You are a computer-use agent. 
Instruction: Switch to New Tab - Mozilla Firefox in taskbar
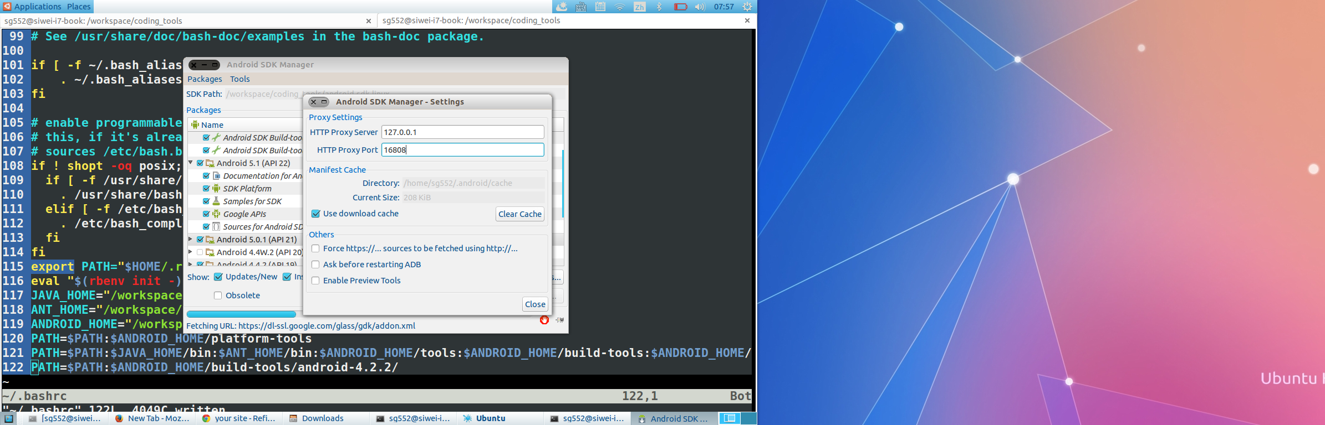[153, 418]
